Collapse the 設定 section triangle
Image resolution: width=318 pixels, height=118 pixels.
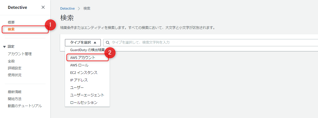click(5, 47)
